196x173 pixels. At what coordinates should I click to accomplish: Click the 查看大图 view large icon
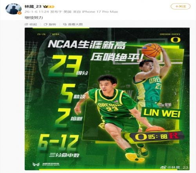(x=65, y=24)
